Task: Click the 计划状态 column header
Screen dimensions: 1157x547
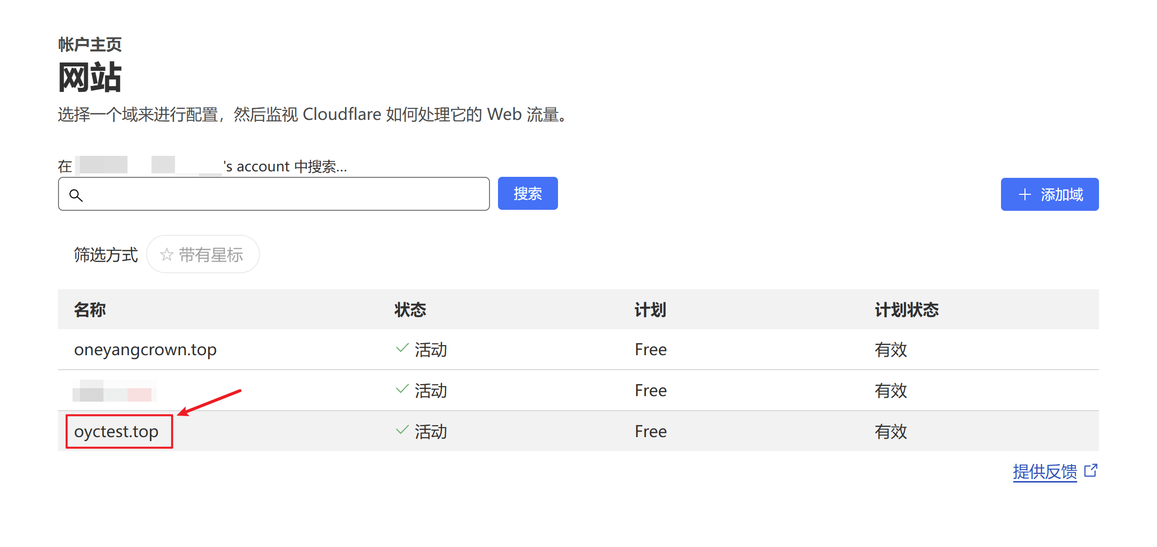Action: point(906,310)
